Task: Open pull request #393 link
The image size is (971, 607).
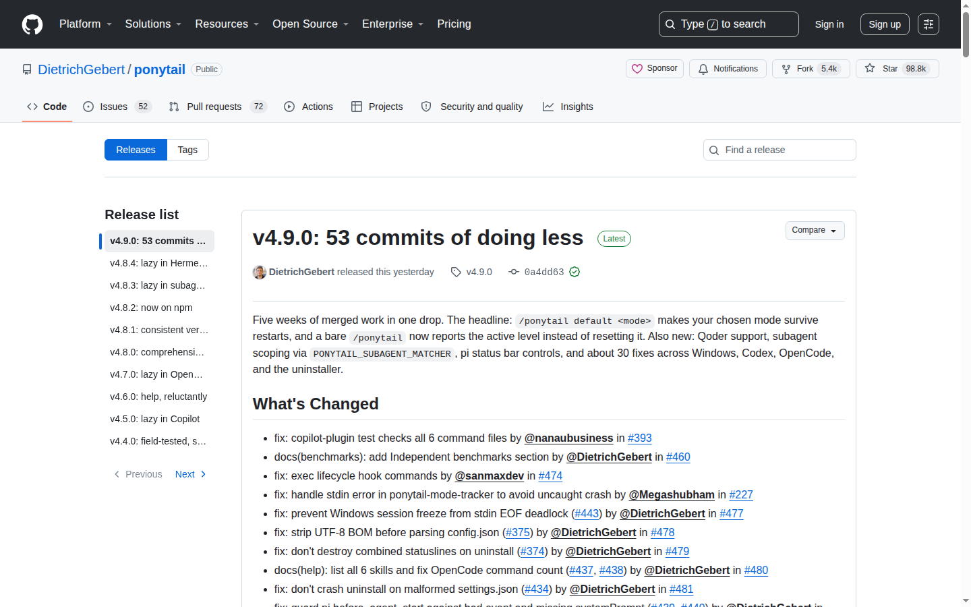Action: (x=639, y=438)
